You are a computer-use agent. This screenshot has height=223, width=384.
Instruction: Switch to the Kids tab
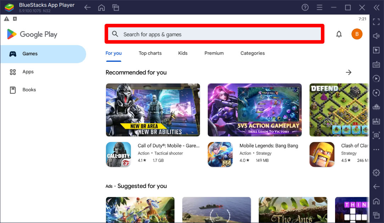[183, 53]
